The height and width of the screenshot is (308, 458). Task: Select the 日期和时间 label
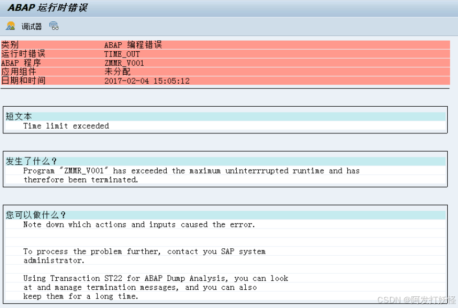(x=24, y=81)
